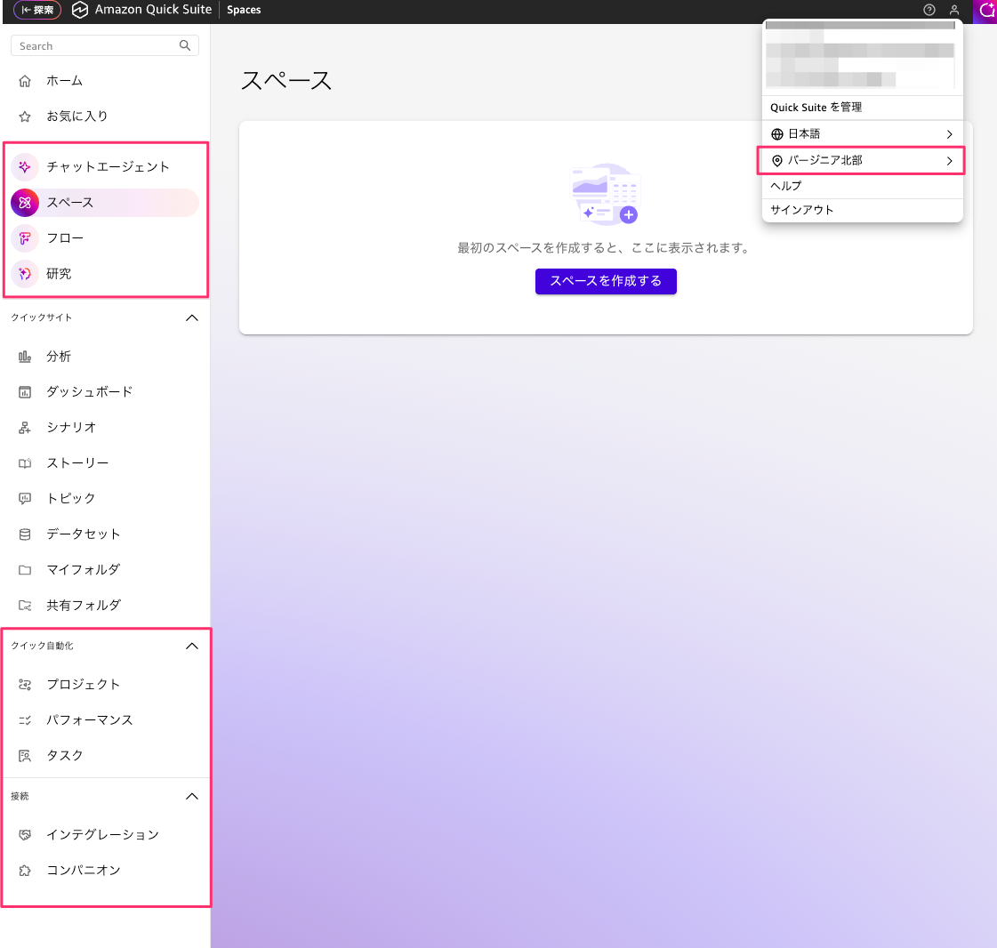
Task: Click the Amazon Quick Suite logo
Action: tap(80, 10)
